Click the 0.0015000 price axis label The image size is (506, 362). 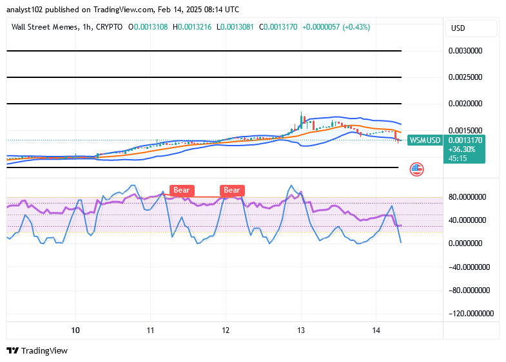(465, 130)
